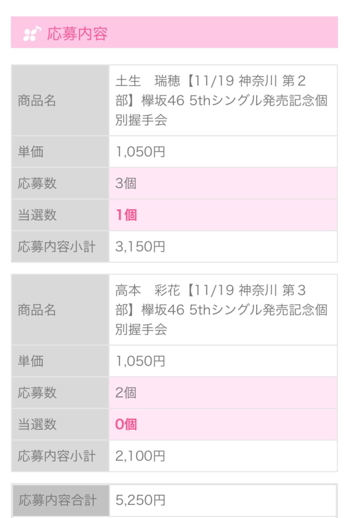349x518 pixels.
Task: Click the 応募数 label beside 3個
Action: click(x=37, y=183)
